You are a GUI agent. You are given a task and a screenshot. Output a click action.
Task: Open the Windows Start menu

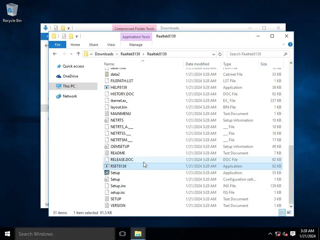pos(7,234)
